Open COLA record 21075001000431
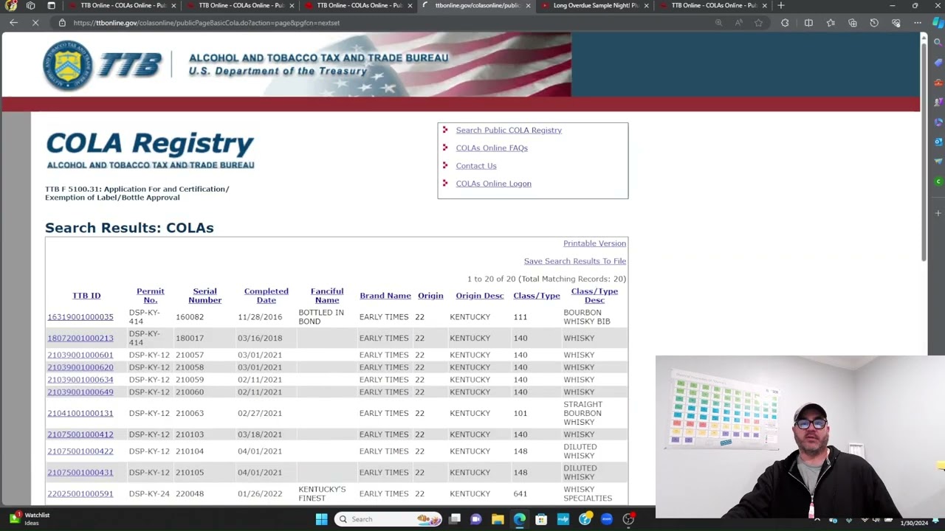945x531 pixels. [x=80, y=473]
